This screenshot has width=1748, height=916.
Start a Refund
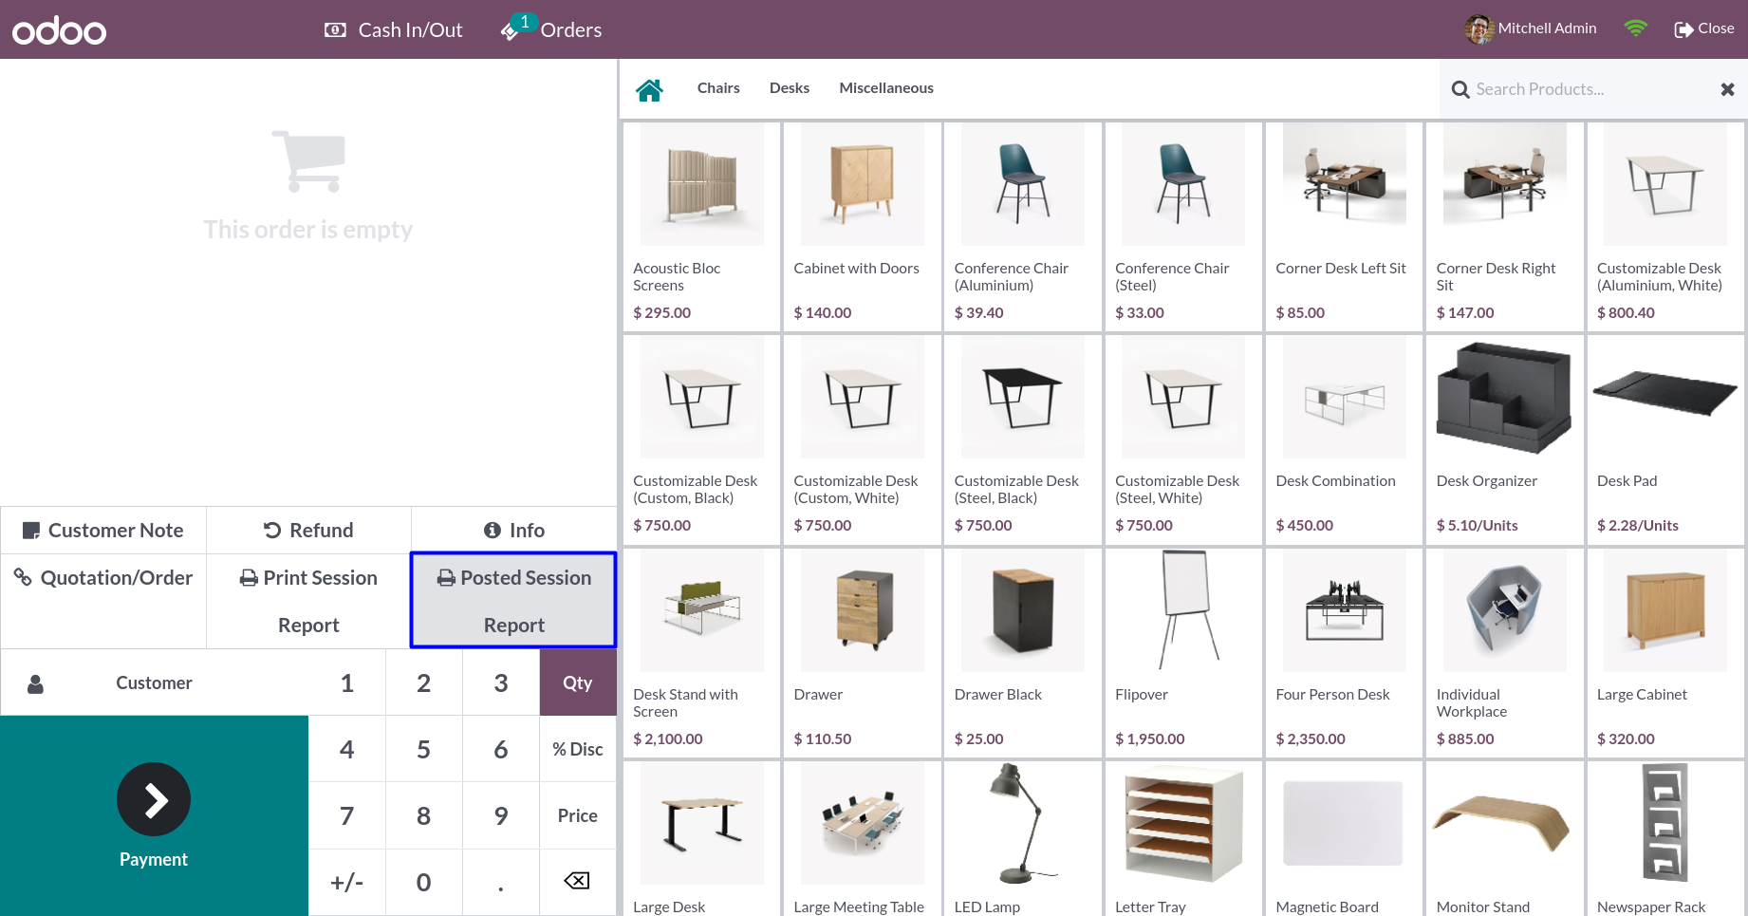point(308,531)
